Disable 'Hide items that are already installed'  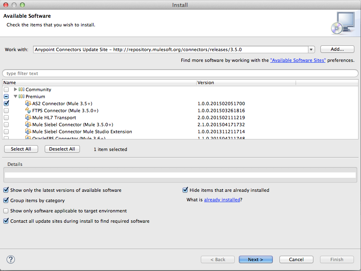tap(185, 190)
